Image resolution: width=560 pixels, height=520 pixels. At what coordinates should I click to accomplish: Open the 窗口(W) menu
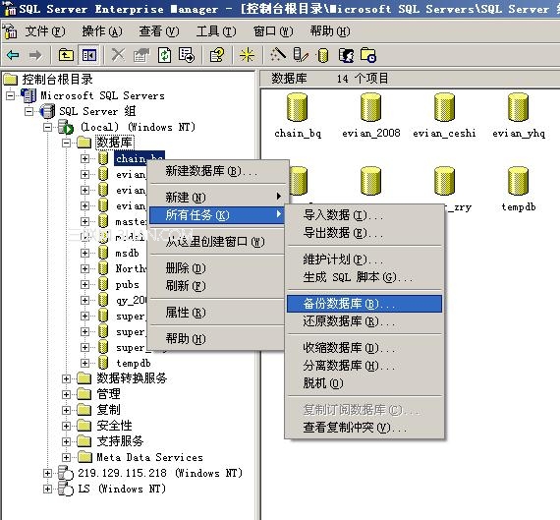coord(273,31)
